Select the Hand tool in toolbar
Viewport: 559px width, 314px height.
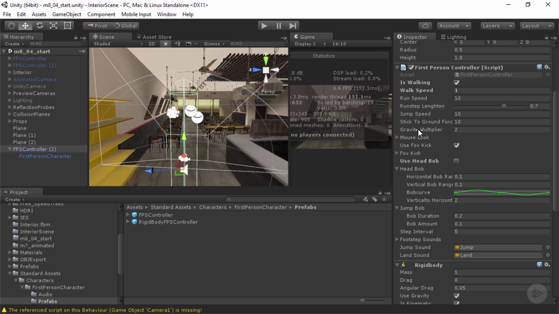[x=11, y=26]
